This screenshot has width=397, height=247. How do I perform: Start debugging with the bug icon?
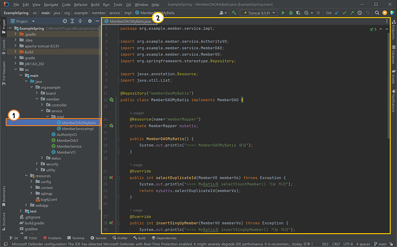pos(291,13)
